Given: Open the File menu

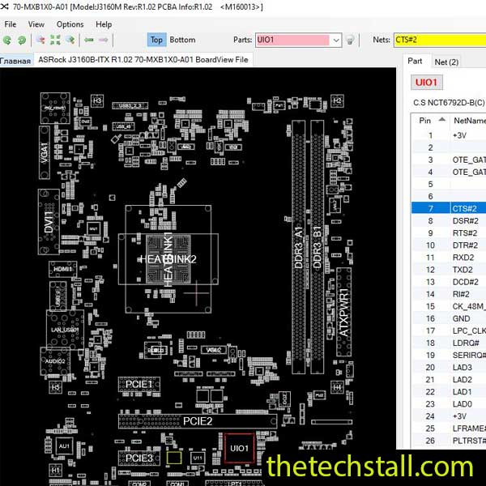Looking at the screenshot, I should point(11,24).
